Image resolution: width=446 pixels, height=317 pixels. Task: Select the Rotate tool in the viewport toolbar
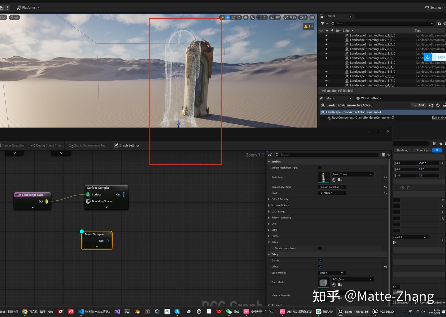coord(233,17)
